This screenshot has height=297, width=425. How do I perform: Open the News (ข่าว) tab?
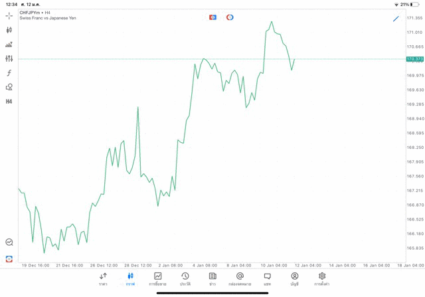click(212, 278)
